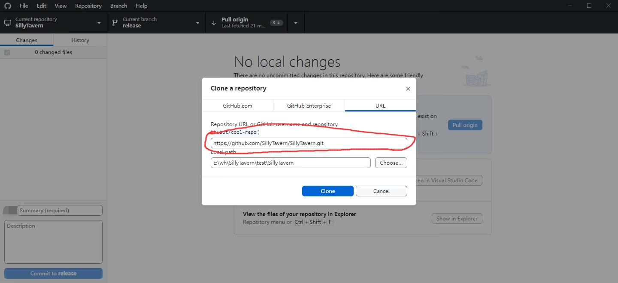Click the "No local changes" heading

287,62
